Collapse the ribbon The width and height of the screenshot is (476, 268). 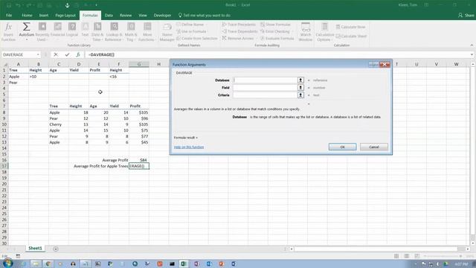[472, 45]
